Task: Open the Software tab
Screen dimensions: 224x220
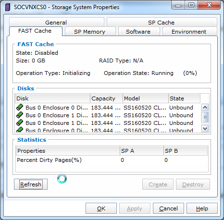Action: pos(139,31)
